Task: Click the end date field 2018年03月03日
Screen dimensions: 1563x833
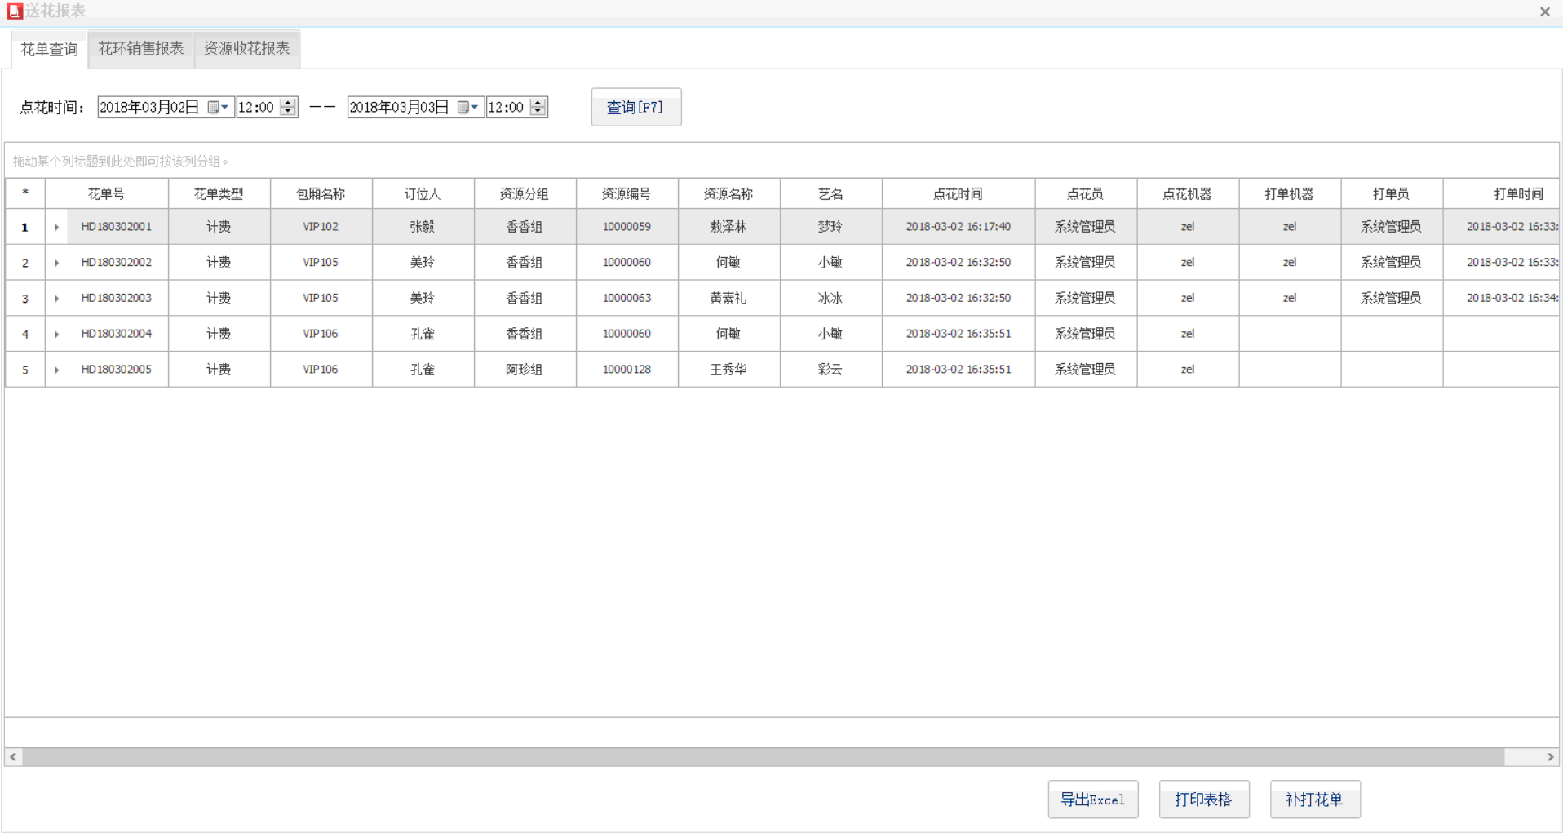Action: pyautogui.click(x=400, y=107)
